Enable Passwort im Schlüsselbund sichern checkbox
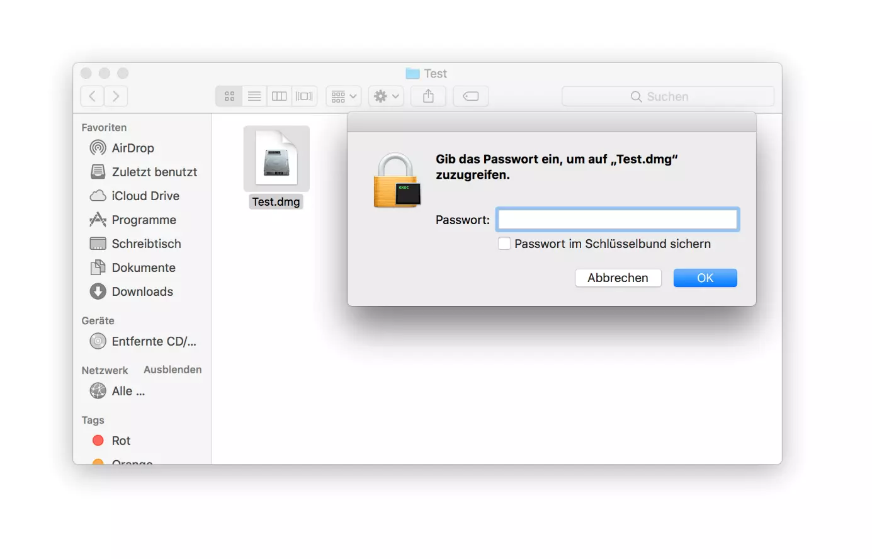 tap(504, 244)
